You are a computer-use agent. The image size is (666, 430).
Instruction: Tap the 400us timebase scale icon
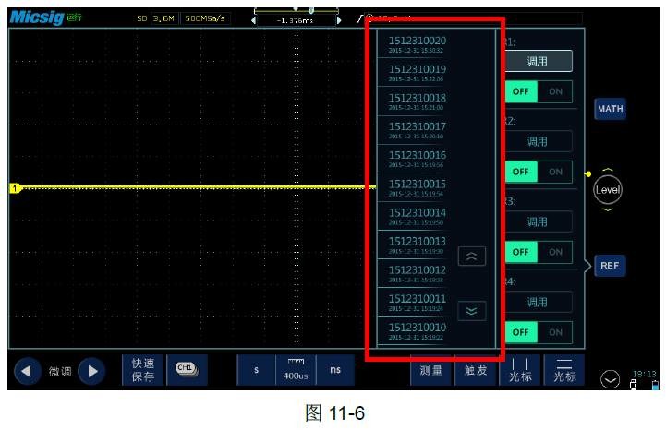coord(296,370)
